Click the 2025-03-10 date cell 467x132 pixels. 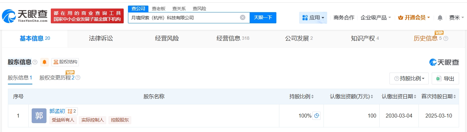[x=439, y=116]
